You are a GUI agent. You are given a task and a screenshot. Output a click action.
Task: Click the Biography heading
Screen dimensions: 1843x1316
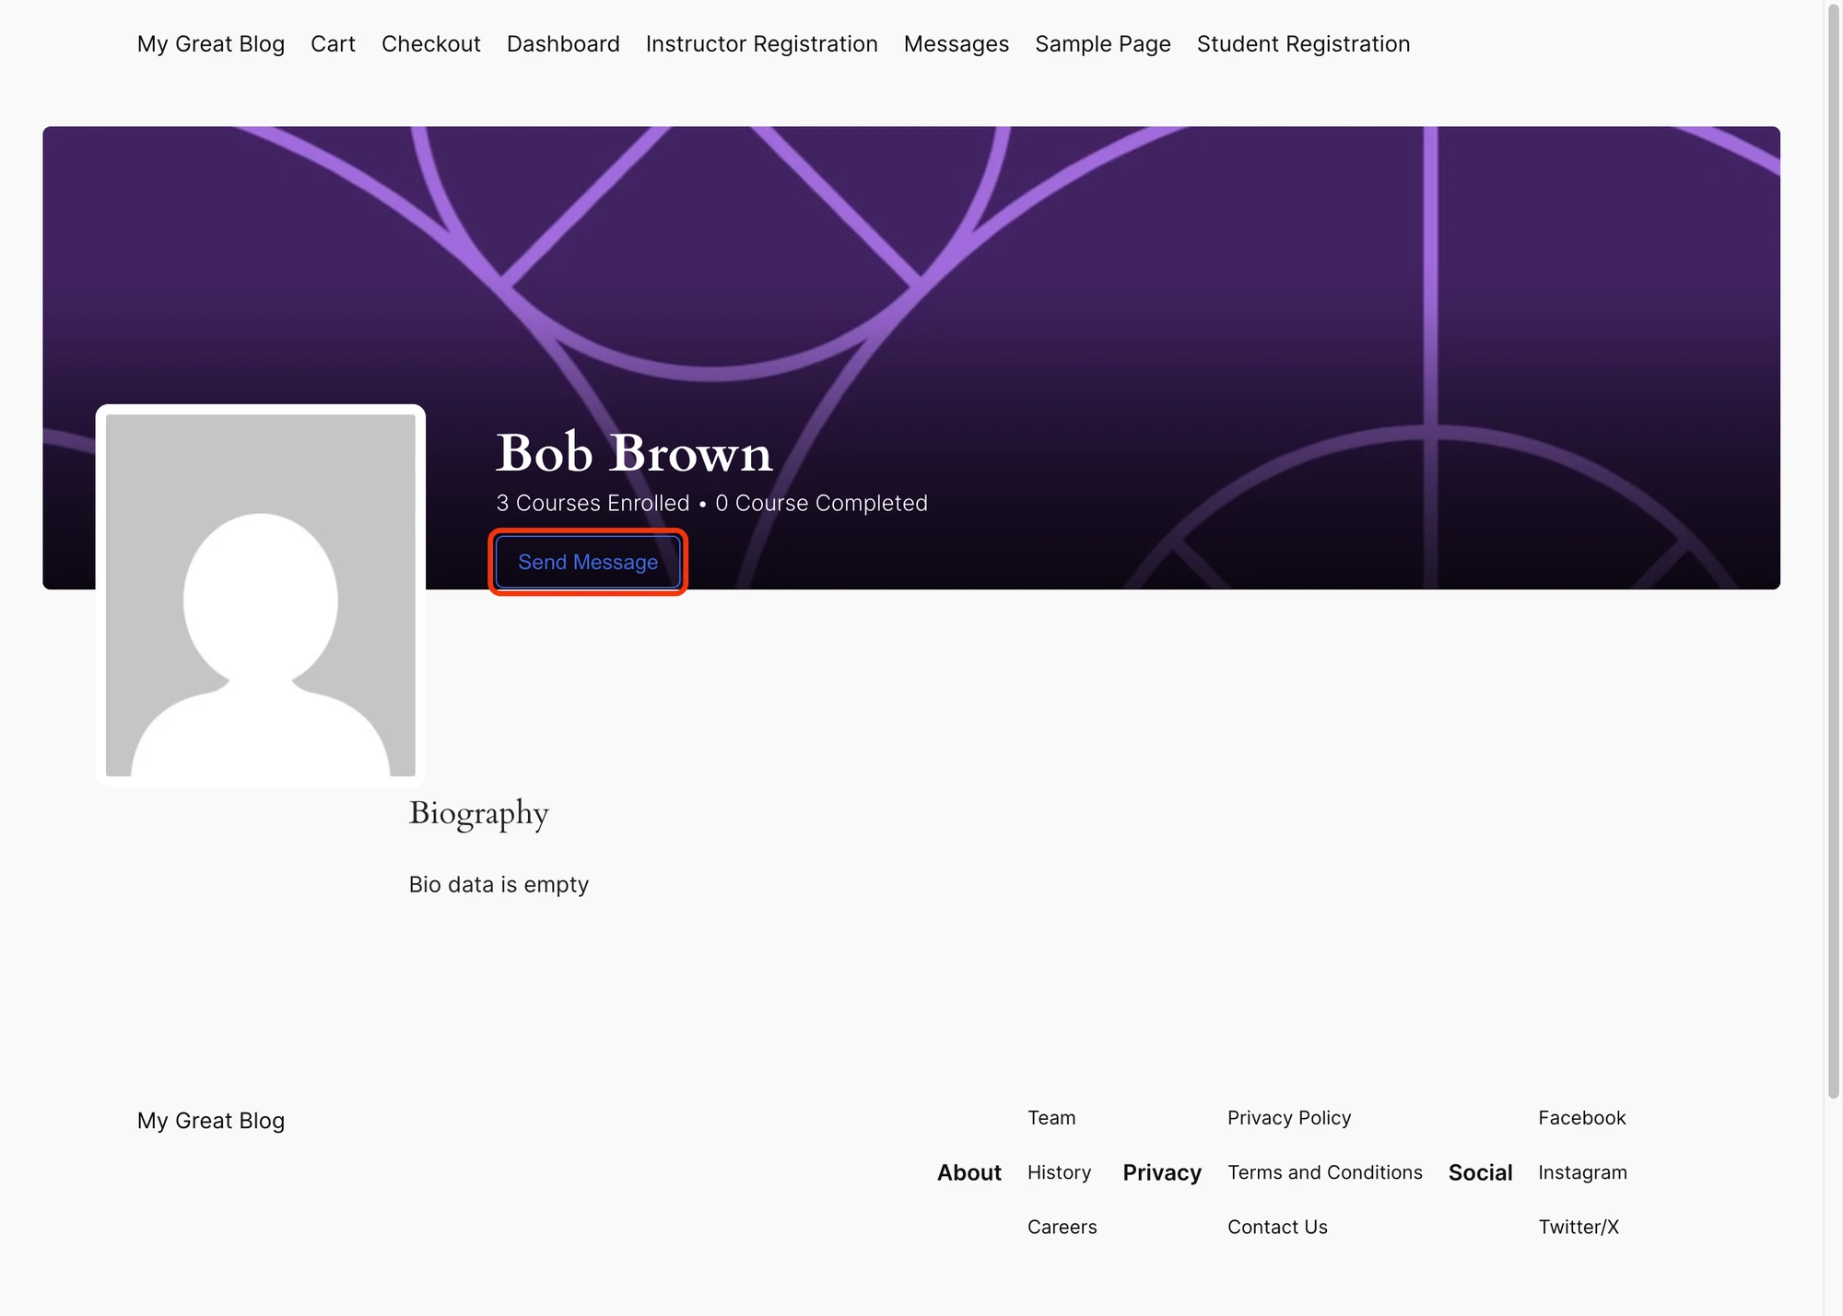tap(479, 813)
